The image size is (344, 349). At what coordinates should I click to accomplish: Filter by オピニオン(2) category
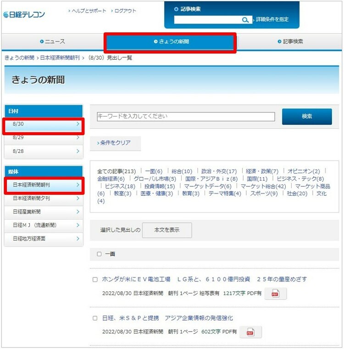tap(304, 171)
